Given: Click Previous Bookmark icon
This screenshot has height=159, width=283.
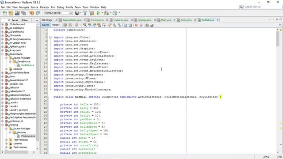Looking at the screenshot, I should (110, 25).
